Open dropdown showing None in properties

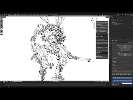point(125,84)
